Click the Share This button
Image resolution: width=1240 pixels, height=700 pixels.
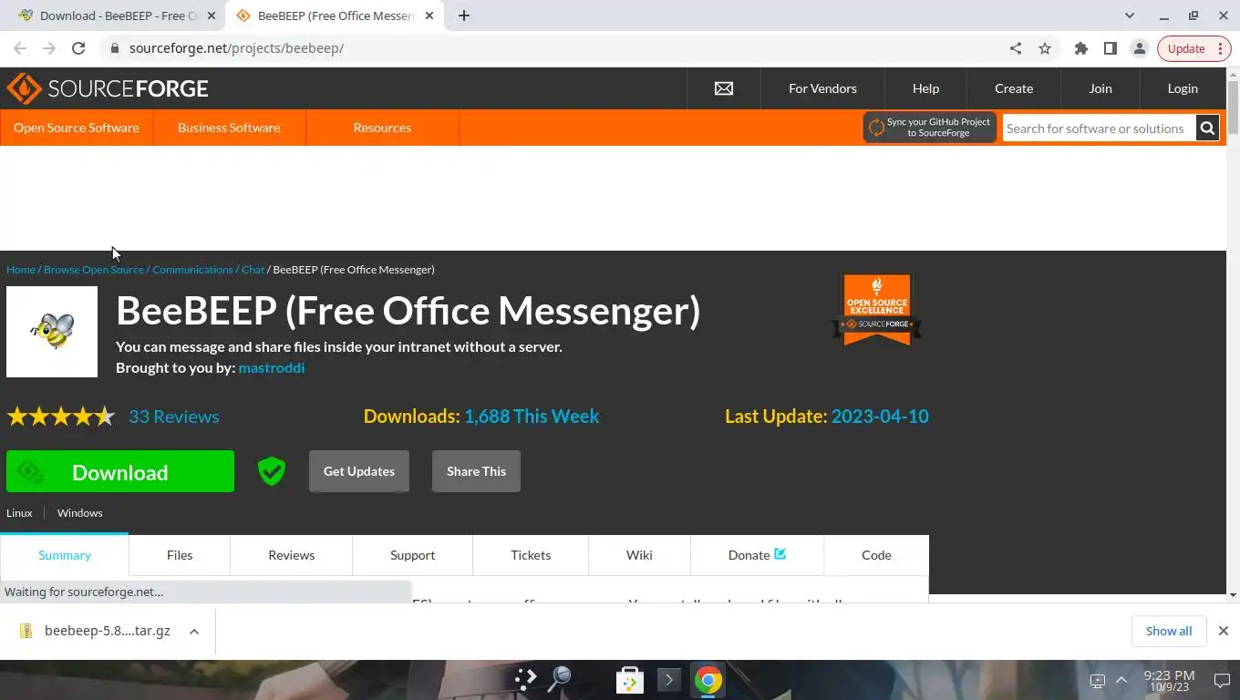pos(476,471)
